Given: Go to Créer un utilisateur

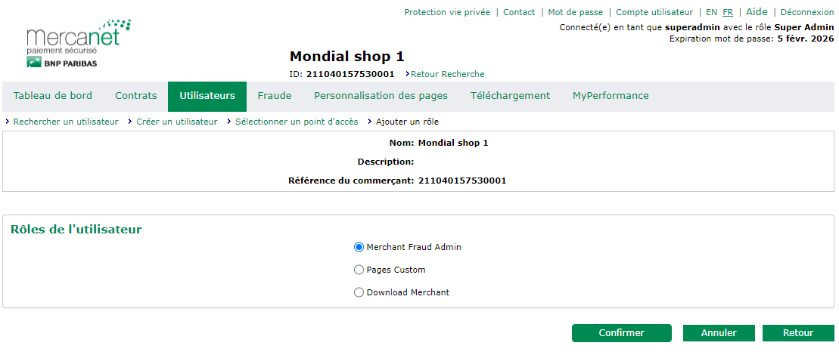Looking at the screenshot, I should pos(176,122).
